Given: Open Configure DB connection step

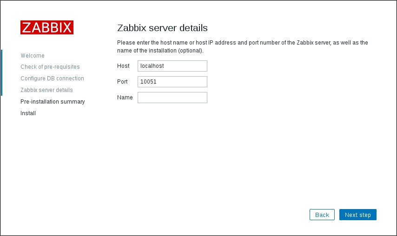Looking at the screenshot, I should coord(52,79).
